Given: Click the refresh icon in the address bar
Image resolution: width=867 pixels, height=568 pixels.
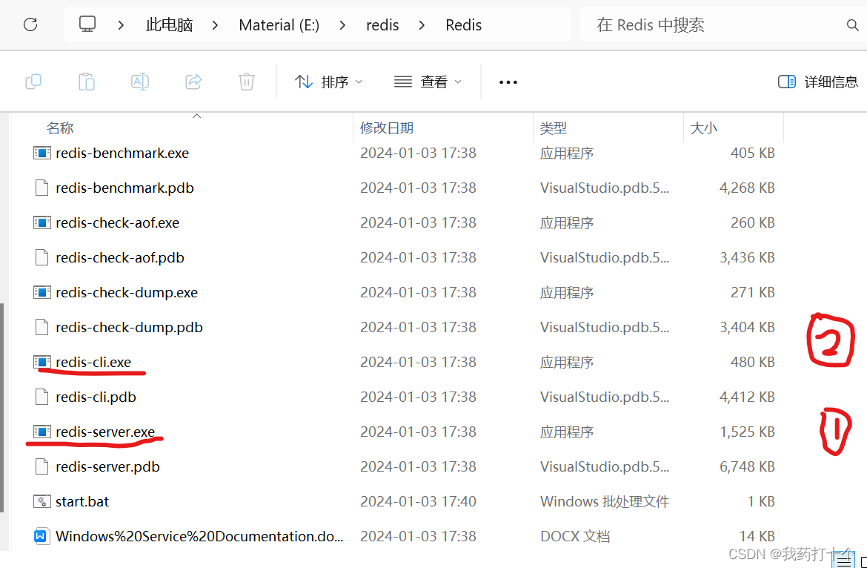Looking at the screenshot, I should click(30, 24).
